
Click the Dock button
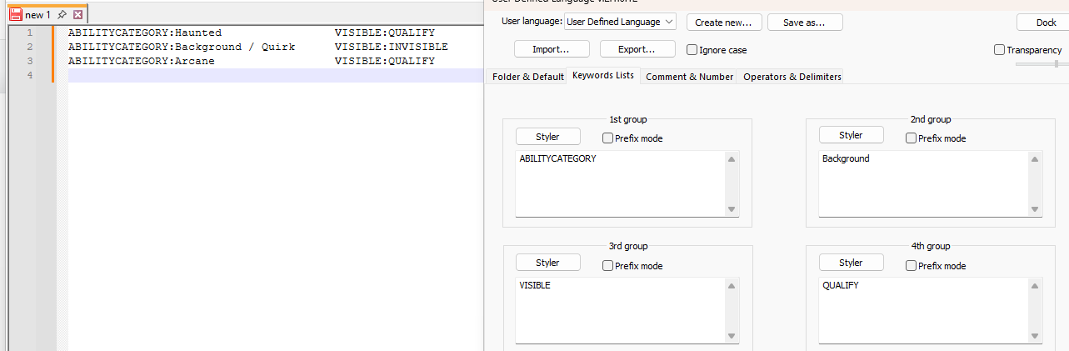(1046, 23)
